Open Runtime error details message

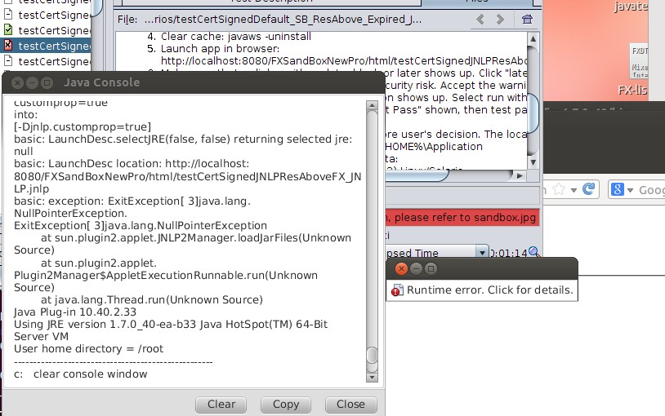489,290
